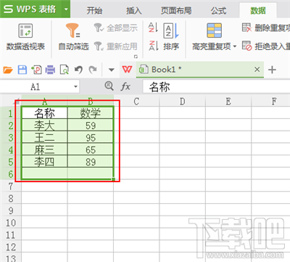Viewport: 290px width, 262px height.
Task: Select column B header
Action: (91, 102)
